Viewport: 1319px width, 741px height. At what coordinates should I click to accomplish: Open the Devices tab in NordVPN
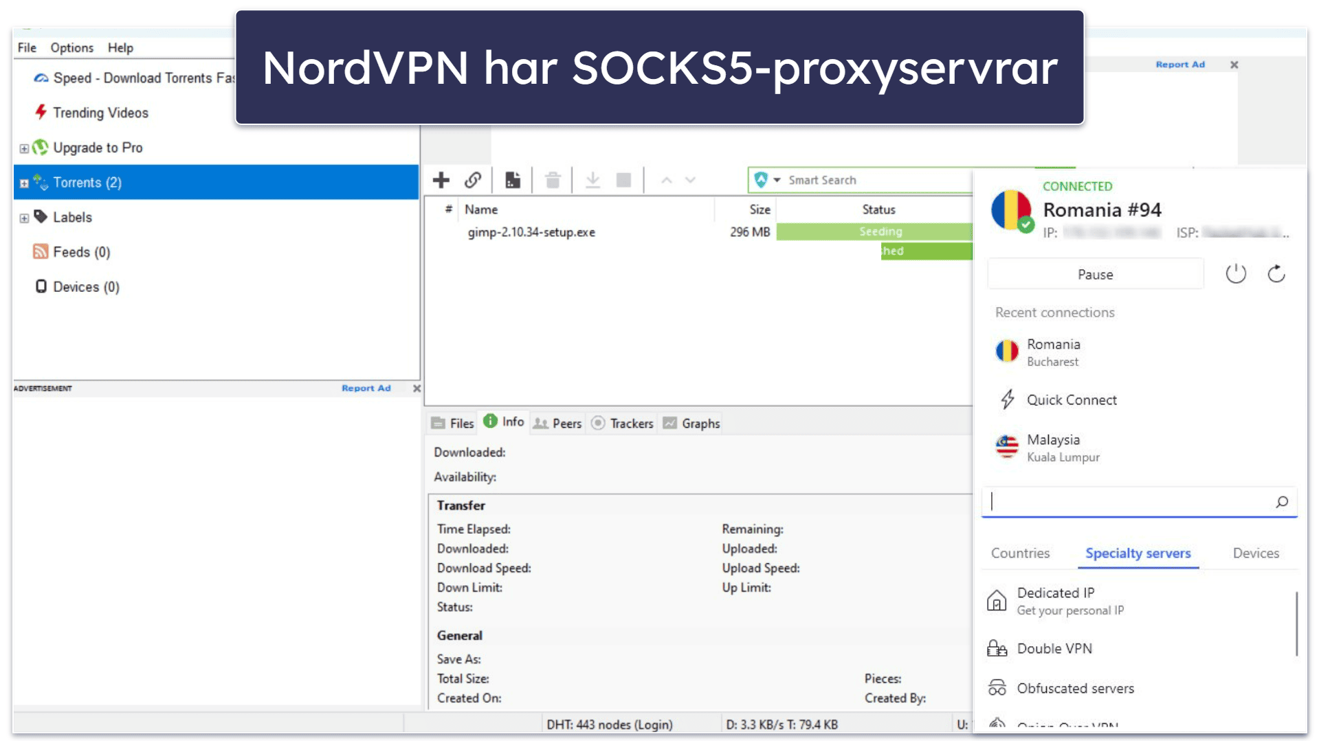tap(1256, 553)
